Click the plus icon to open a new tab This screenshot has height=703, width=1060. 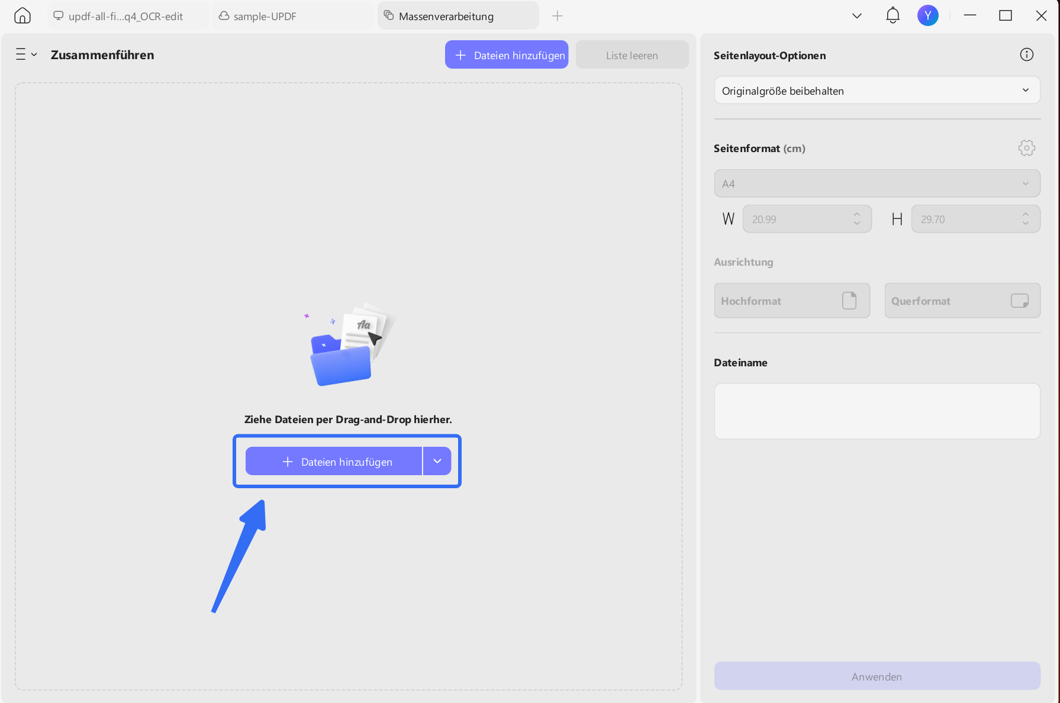click(557, 15)
